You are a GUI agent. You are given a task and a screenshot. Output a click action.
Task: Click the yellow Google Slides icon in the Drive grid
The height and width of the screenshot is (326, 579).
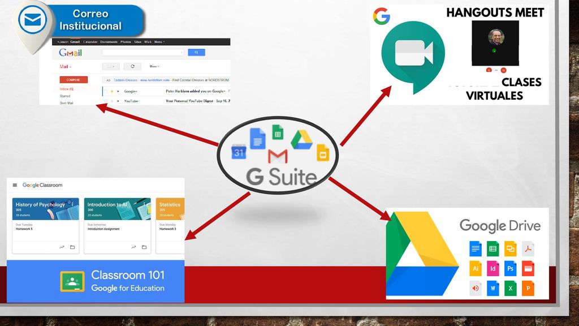pyautogui.click(x=511, y=249)
